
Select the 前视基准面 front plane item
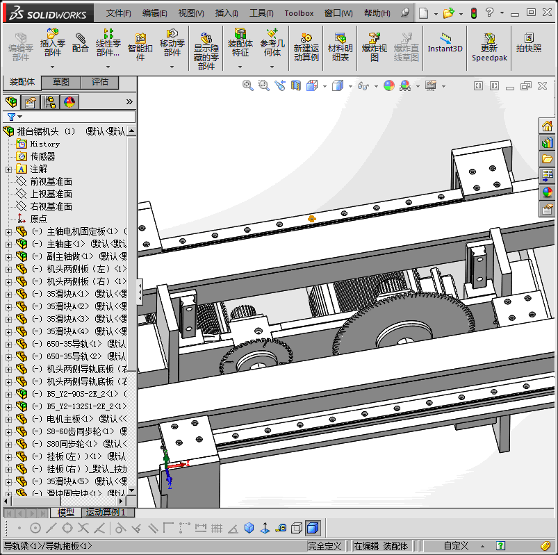pyautogui.click(x=50, y=181)
